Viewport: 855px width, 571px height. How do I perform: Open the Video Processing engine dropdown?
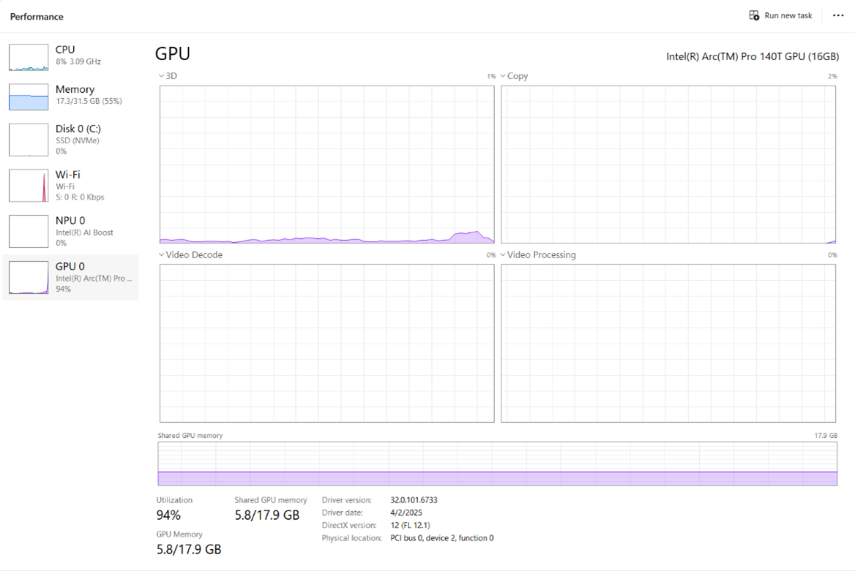click(504, 255)
